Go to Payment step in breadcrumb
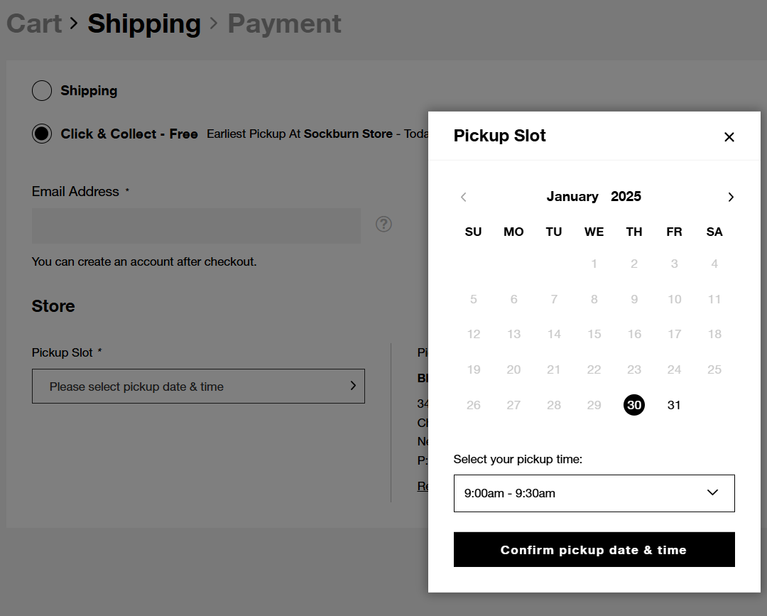The width and height of the screenshot is (767, 616). pos(284,23)
